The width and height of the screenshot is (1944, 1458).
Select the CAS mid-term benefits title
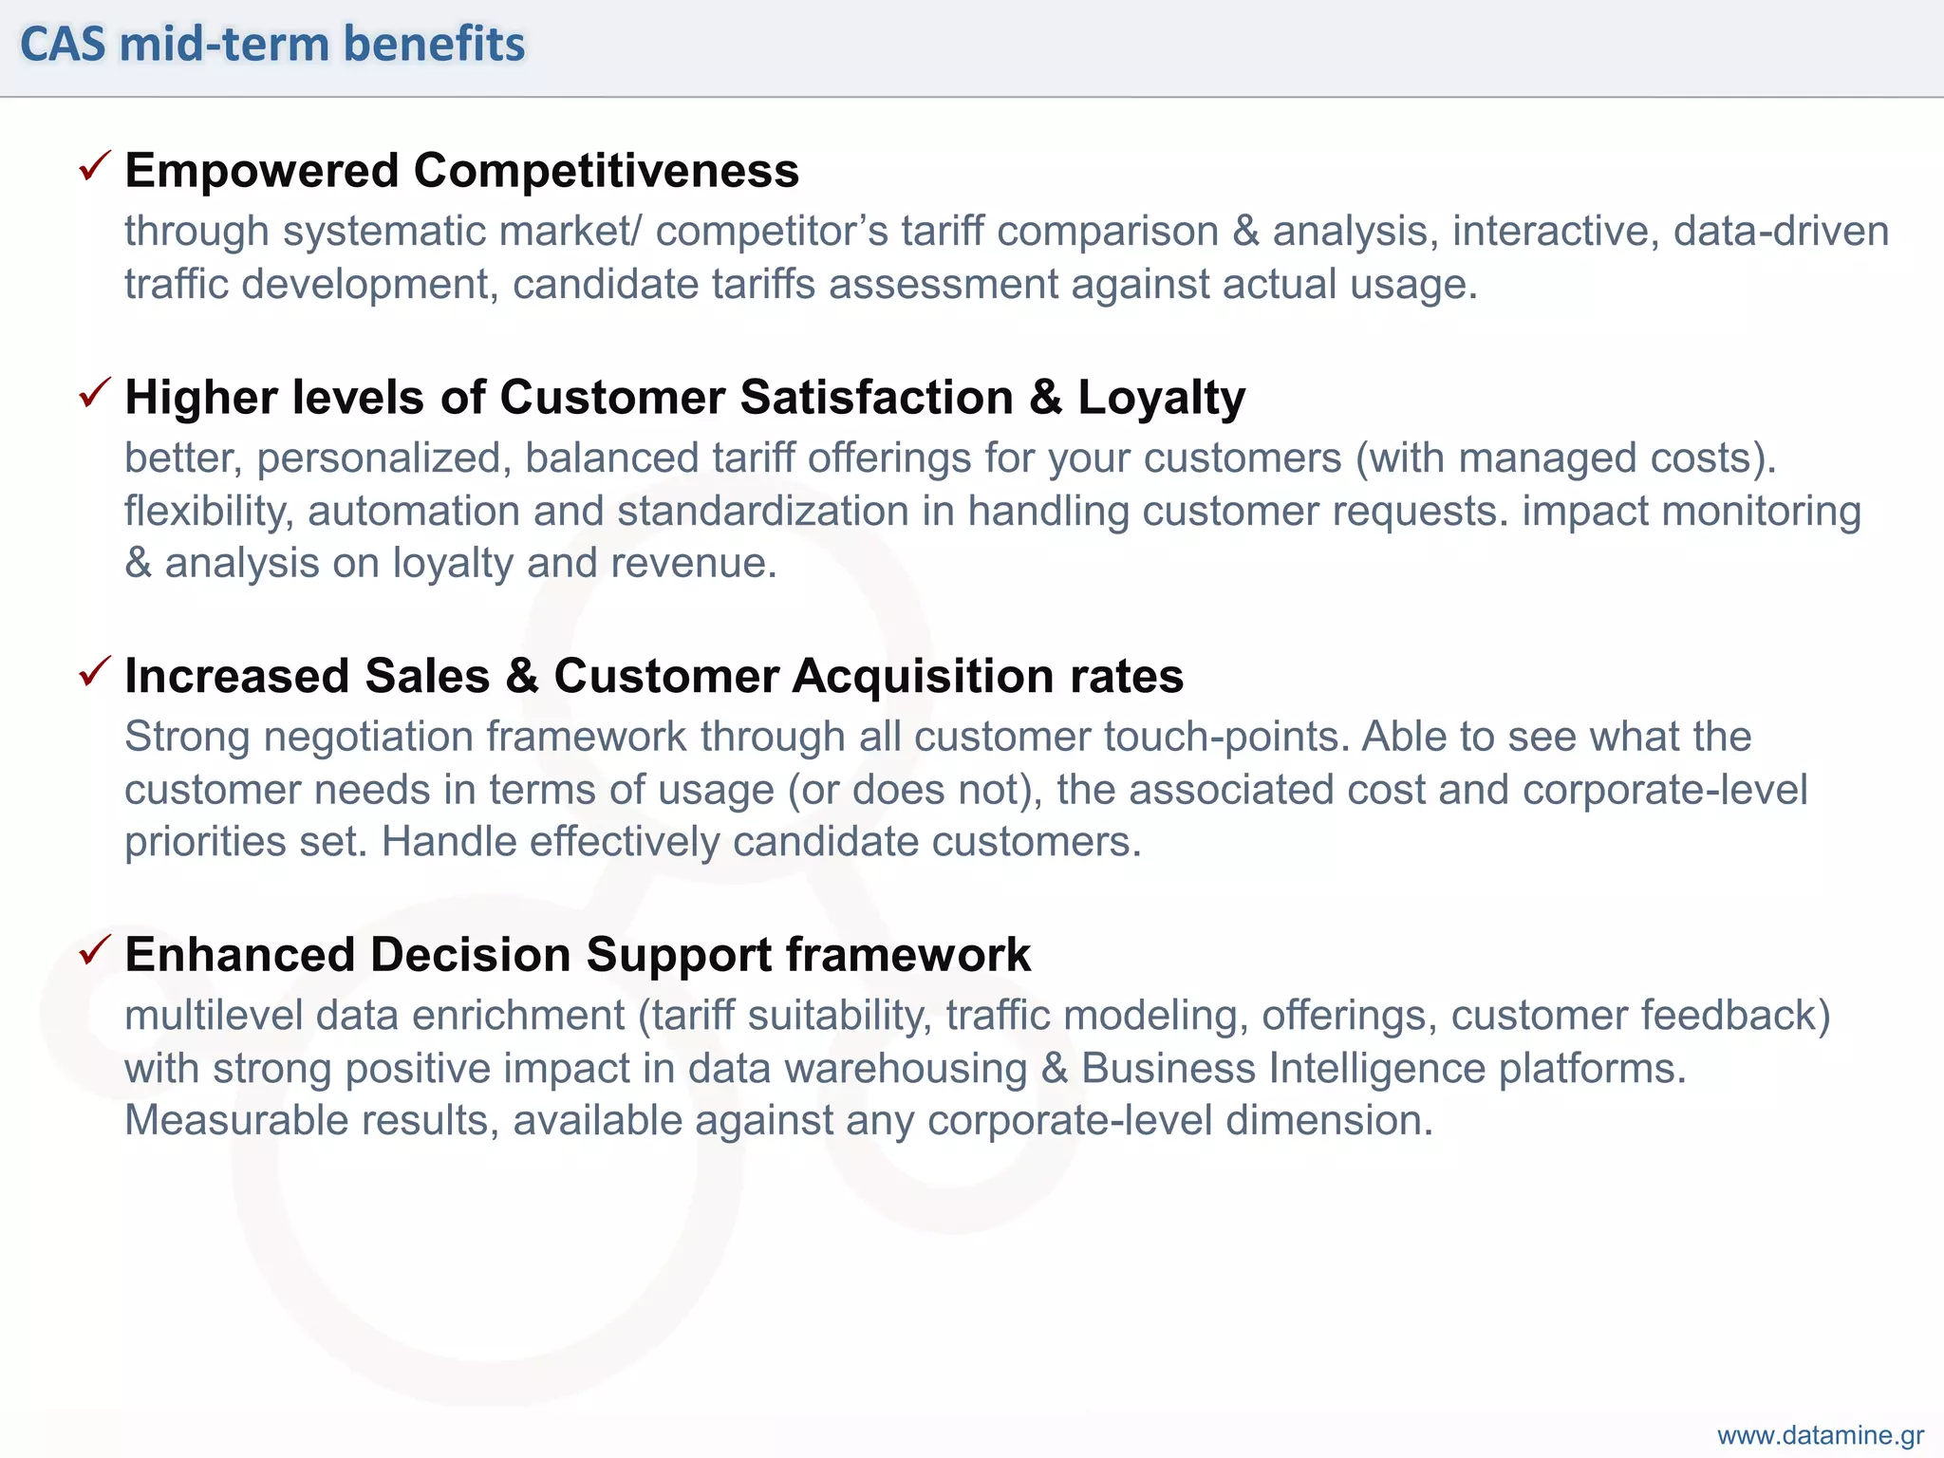[272, 45]
